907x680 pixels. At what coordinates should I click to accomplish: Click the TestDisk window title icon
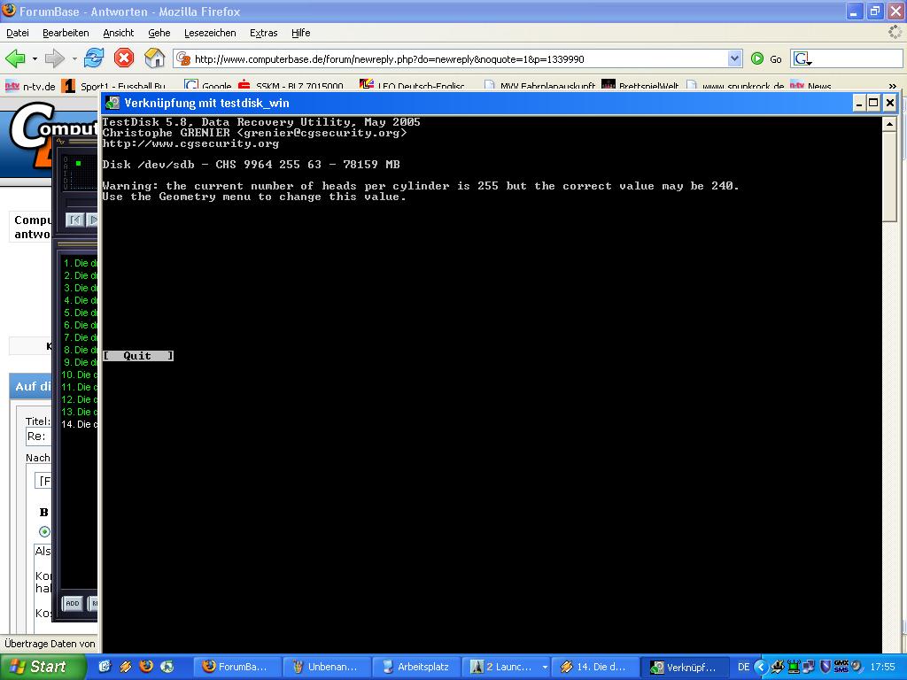click(112, 103)
